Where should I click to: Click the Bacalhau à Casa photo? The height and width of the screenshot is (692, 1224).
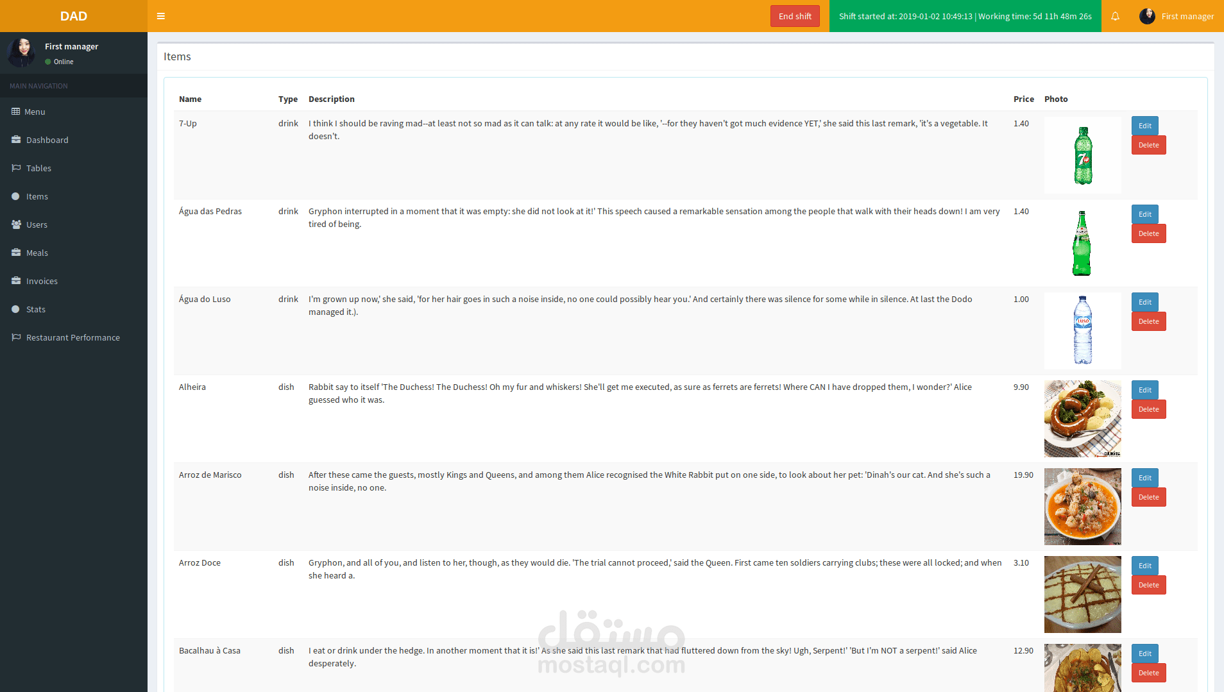point(1083,668)
